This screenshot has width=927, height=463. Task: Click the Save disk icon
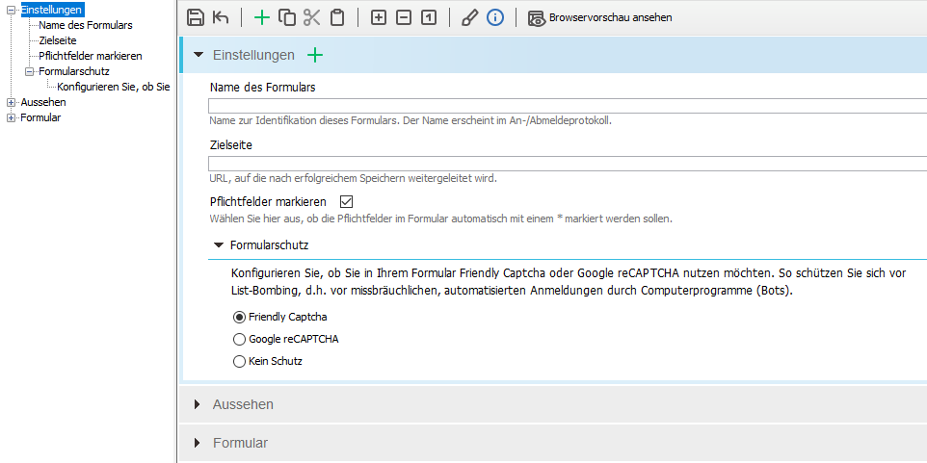tap(195, 17)
